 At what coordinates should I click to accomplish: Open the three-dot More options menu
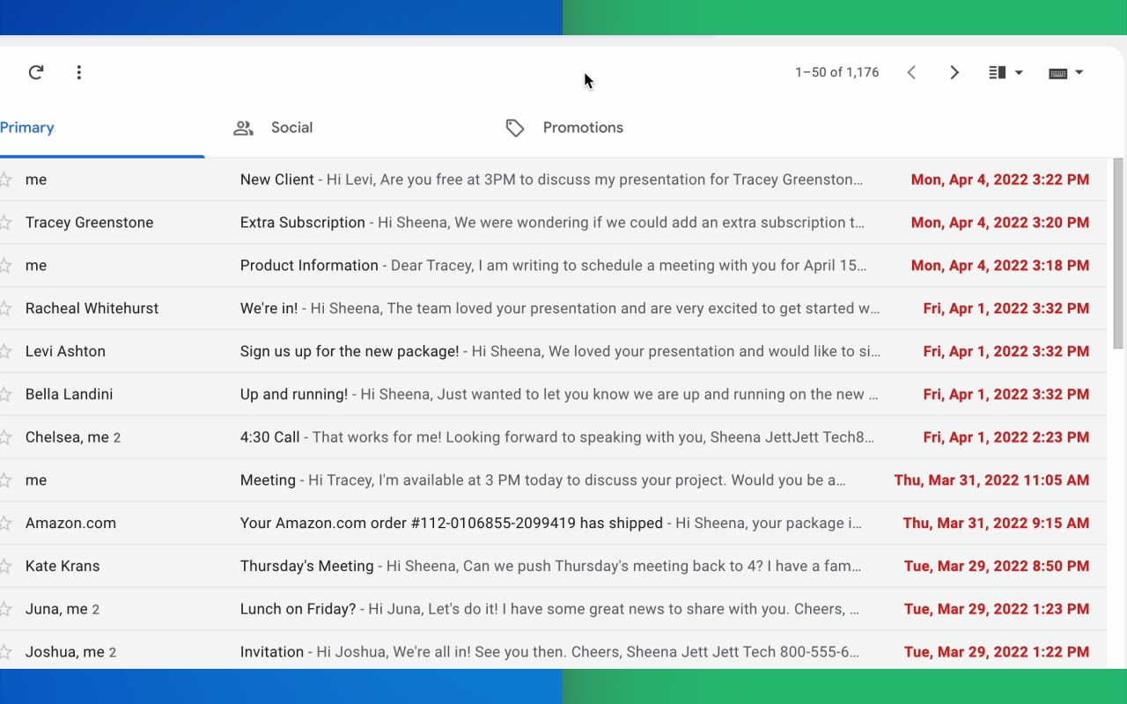pos(79,72)
